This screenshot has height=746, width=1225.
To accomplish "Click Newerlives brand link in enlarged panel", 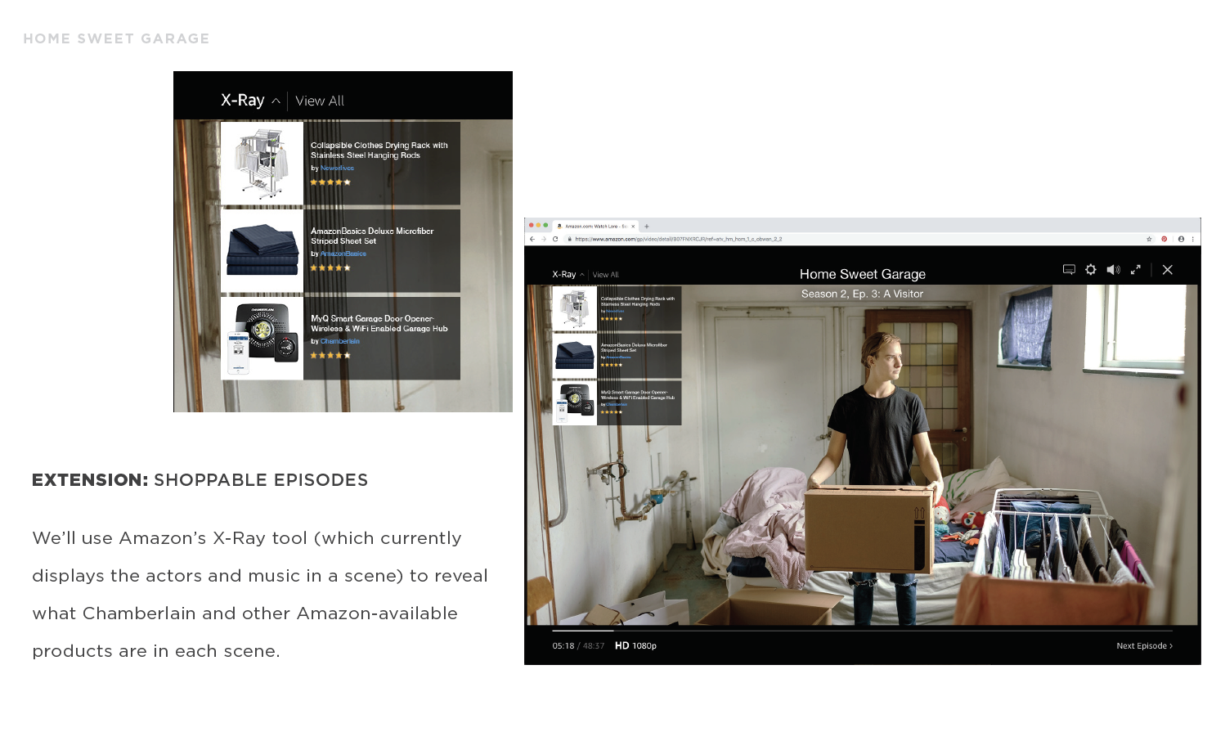I will click(337, 168).
